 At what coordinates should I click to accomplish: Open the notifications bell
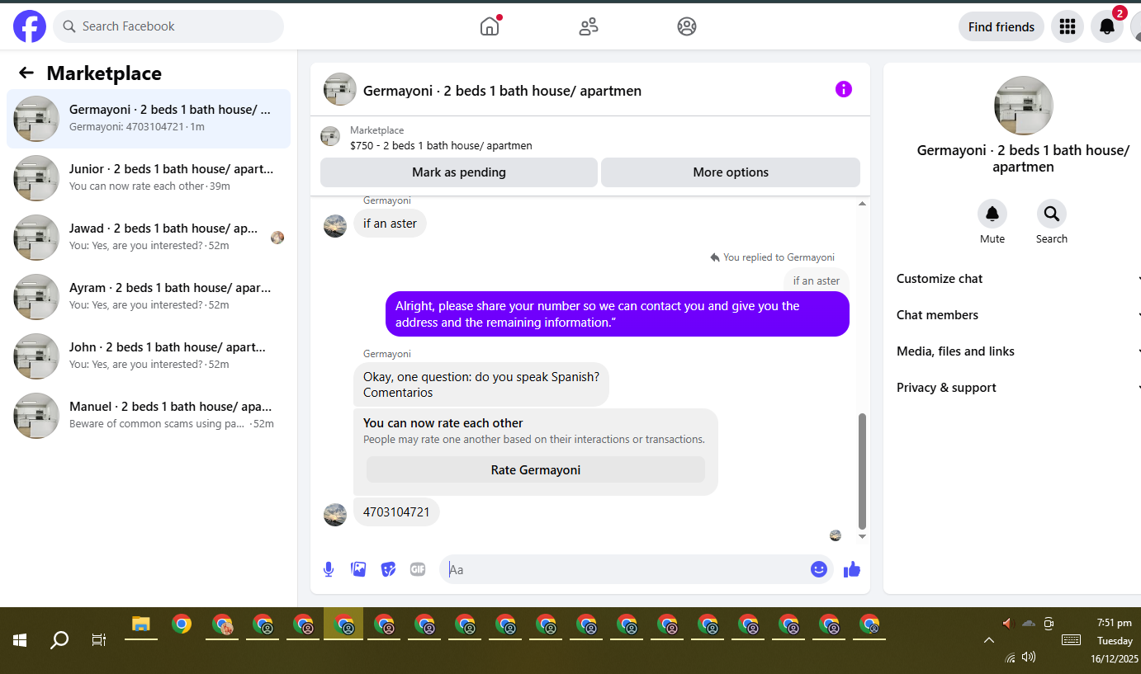1107,26
